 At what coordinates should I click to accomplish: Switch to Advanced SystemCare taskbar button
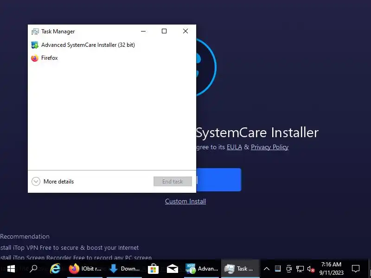tap(202, 269)
